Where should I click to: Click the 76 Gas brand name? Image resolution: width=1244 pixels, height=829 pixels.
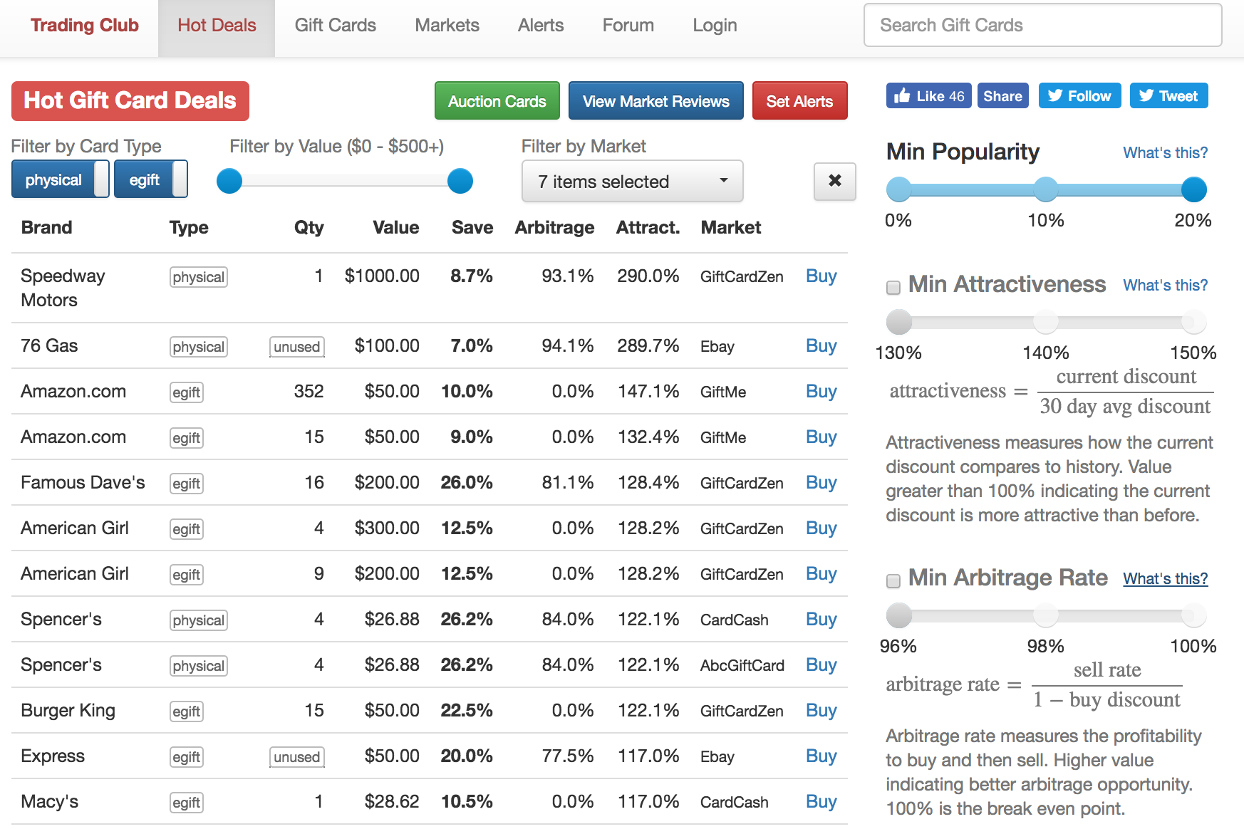tap(49, 345)
